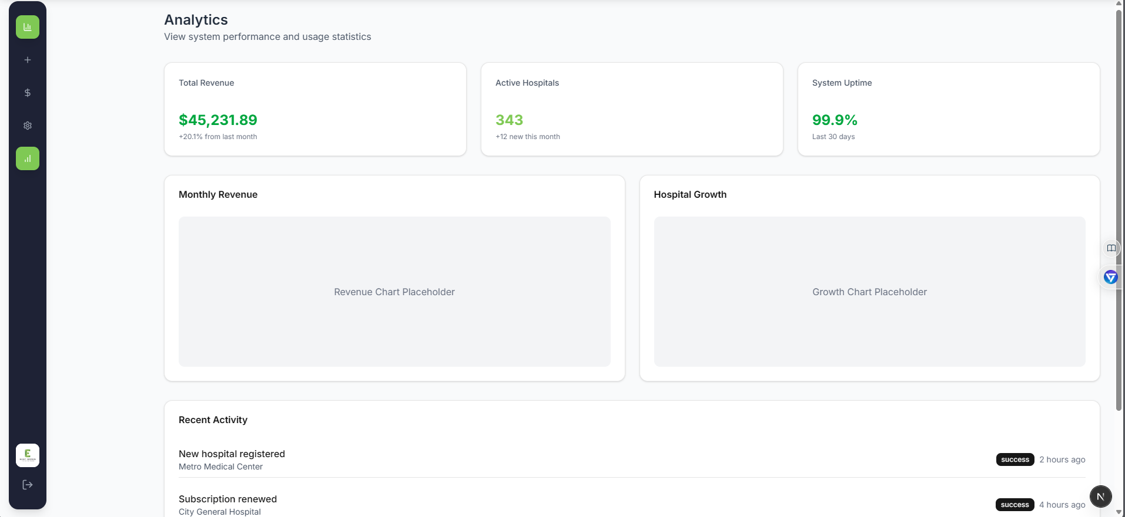Click the Growth Chart Placeholder area

[869, 292]
